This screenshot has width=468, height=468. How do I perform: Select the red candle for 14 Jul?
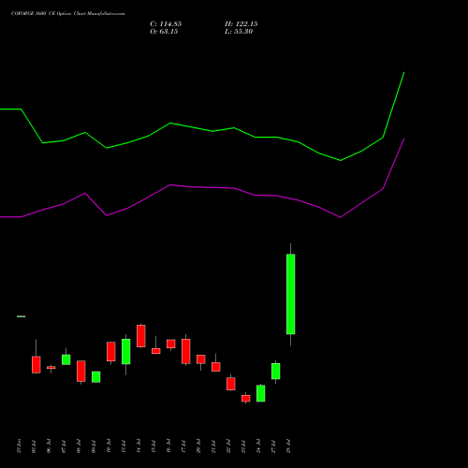[x=141, y=336]
